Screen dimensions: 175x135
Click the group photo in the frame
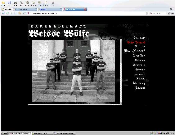pos(74,71)
